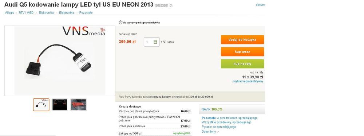364x136 pixels.
Task: Click the clock icon beside 'do wyczerpania przedmiotów'
Action: click(x=120, y=22)
